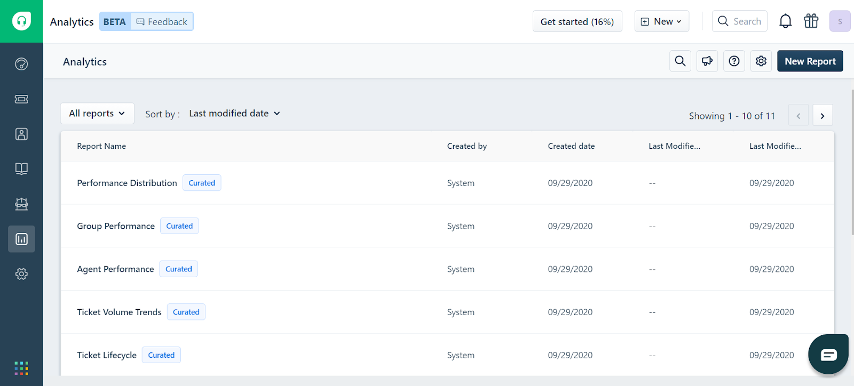Open the Tickets icon in the sidebar

point(21,99)
